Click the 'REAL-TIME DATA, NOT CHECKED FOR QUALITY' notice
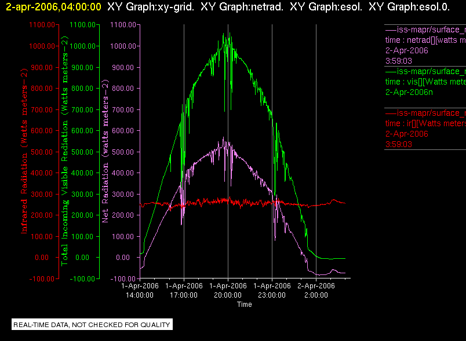The height and width of the screenshot is (341, 466). click(92, 325)
